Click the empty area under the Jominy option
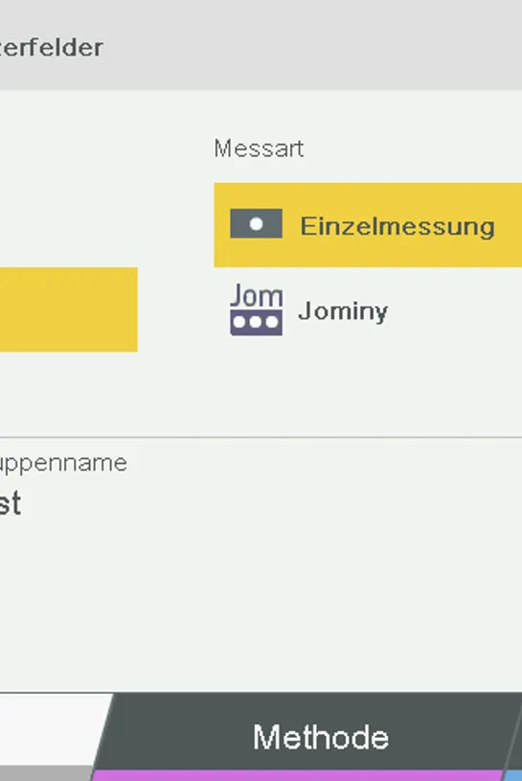 click(x=368, y=394)
